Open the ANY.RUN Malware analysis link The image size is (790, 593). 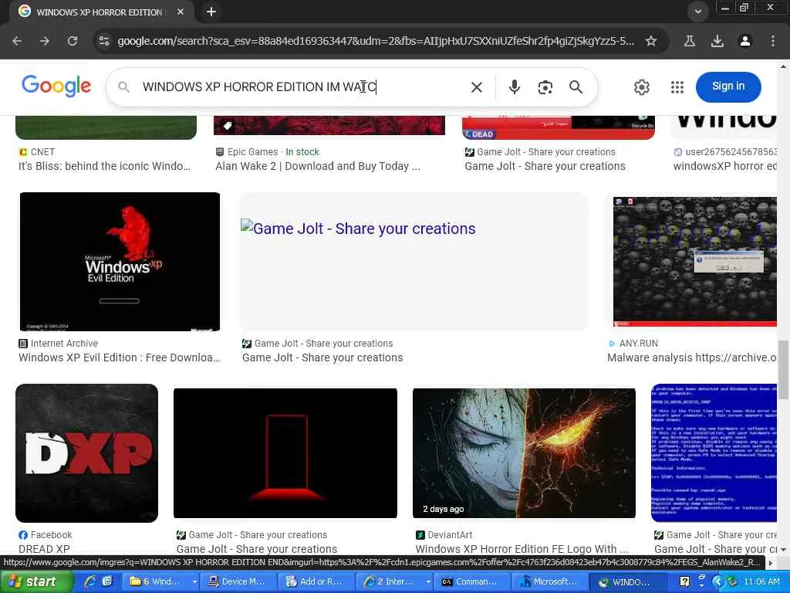click(692, 357)
